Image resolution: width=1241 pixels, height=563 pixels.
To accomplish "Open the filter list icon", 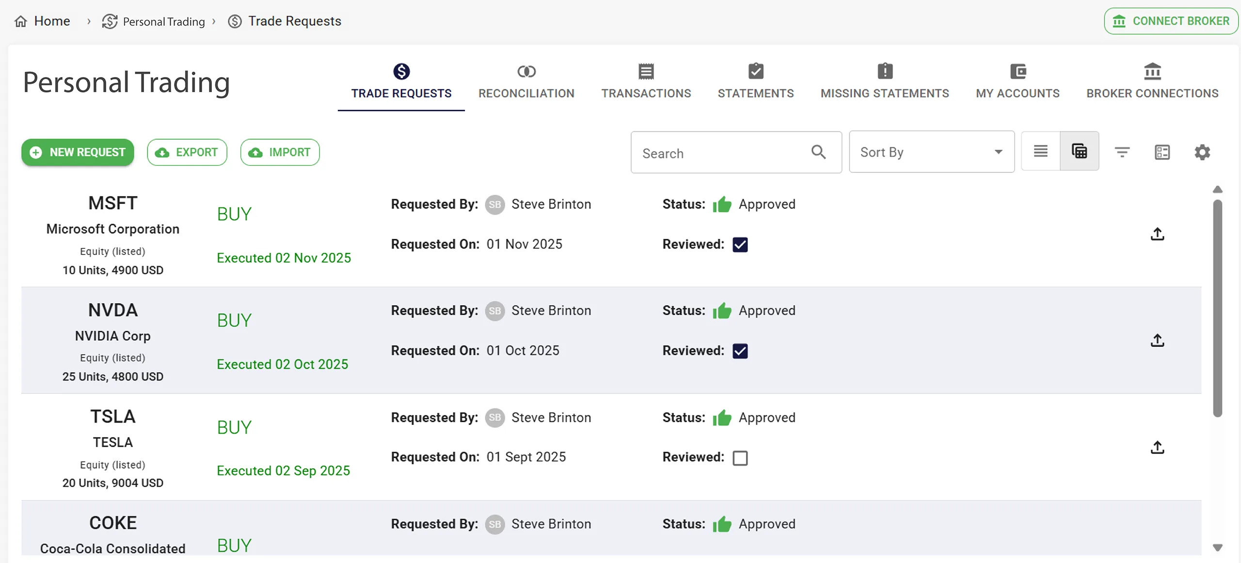I will 1122,152.
